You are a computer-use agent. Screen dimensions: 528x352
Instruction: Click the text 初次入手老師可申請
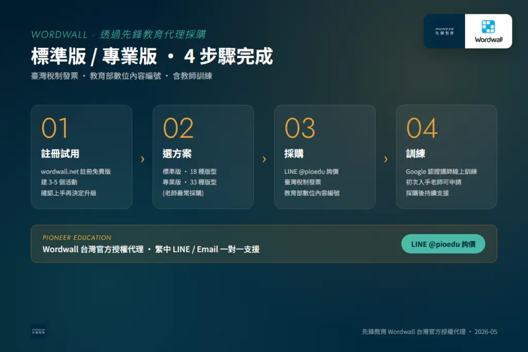[x=434, y=182]
